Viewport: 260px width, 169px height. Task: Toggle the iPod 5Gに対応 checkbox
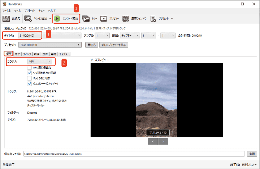coord(30,78)
